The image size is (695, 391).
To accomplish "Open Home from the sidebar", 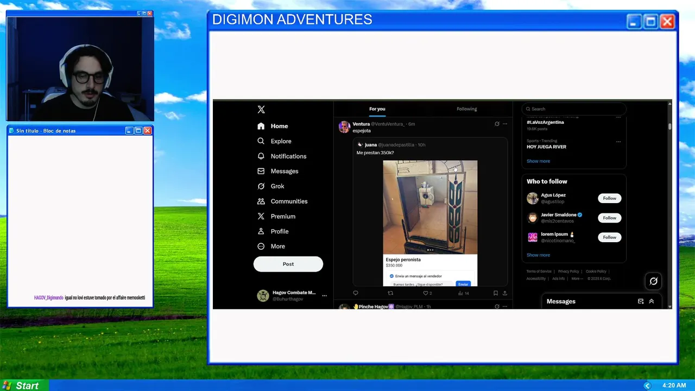I will 273,126.
